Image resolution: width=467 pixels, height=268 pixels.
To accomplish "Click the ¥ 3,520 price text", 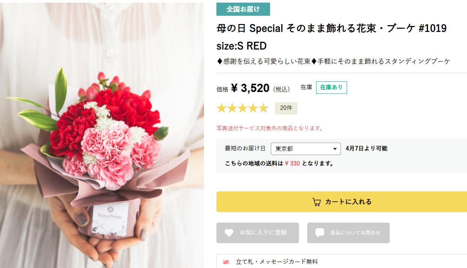I will point(250,88).
